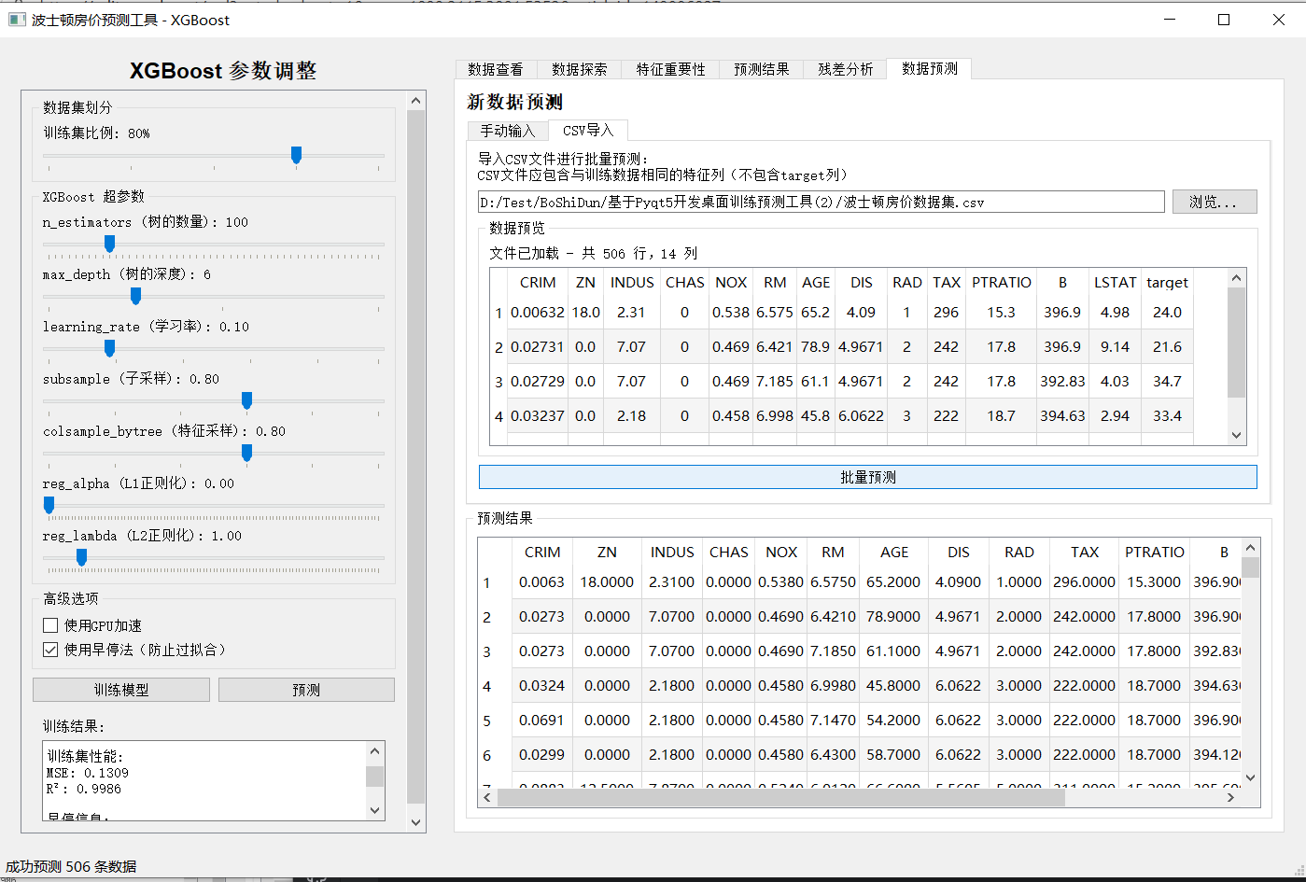Click the 预测 button in the left panel

pyautogui.click(x=306, y=690)
